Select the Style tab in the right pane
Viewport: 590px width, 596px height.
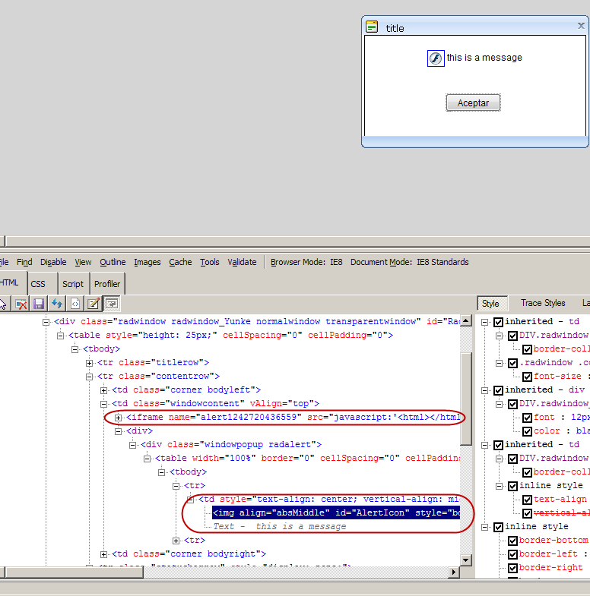pyautogui.click(x=490, y=304)
